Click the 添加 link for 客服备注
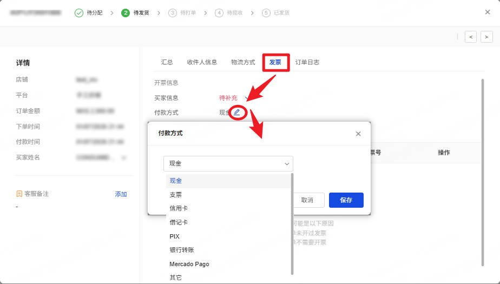Viewport: 500px width, 284px height. [121, 194]
